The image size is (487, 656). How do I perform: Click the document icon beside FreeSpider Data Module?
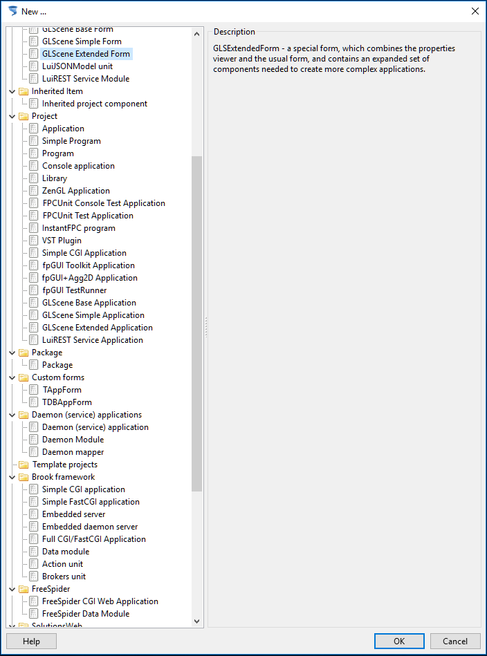click(x=33, y=614)
